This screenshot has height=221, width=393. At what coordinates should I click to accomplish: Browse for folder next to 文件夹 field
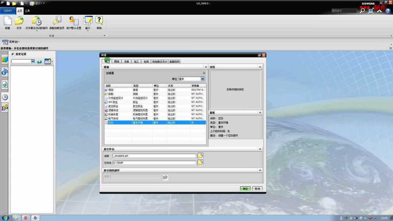[x=200, y=163]
